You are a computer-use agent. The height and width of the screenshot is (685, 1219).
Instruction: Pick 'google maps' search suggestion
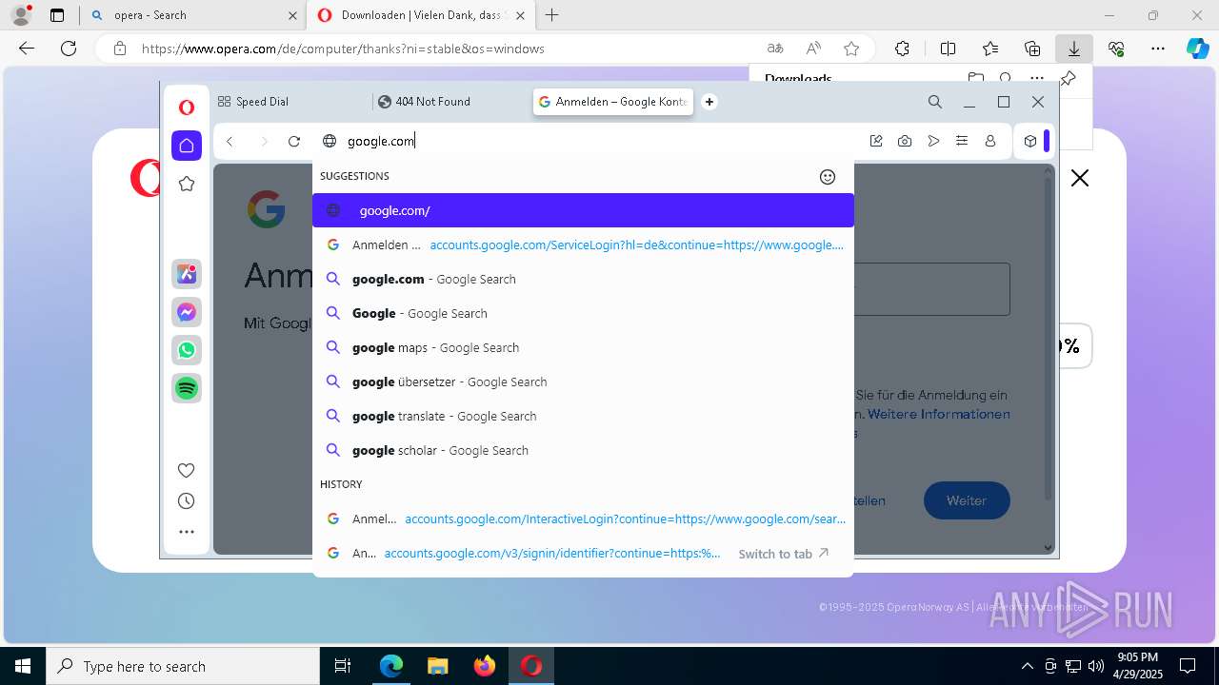click(x=583, y=347)
